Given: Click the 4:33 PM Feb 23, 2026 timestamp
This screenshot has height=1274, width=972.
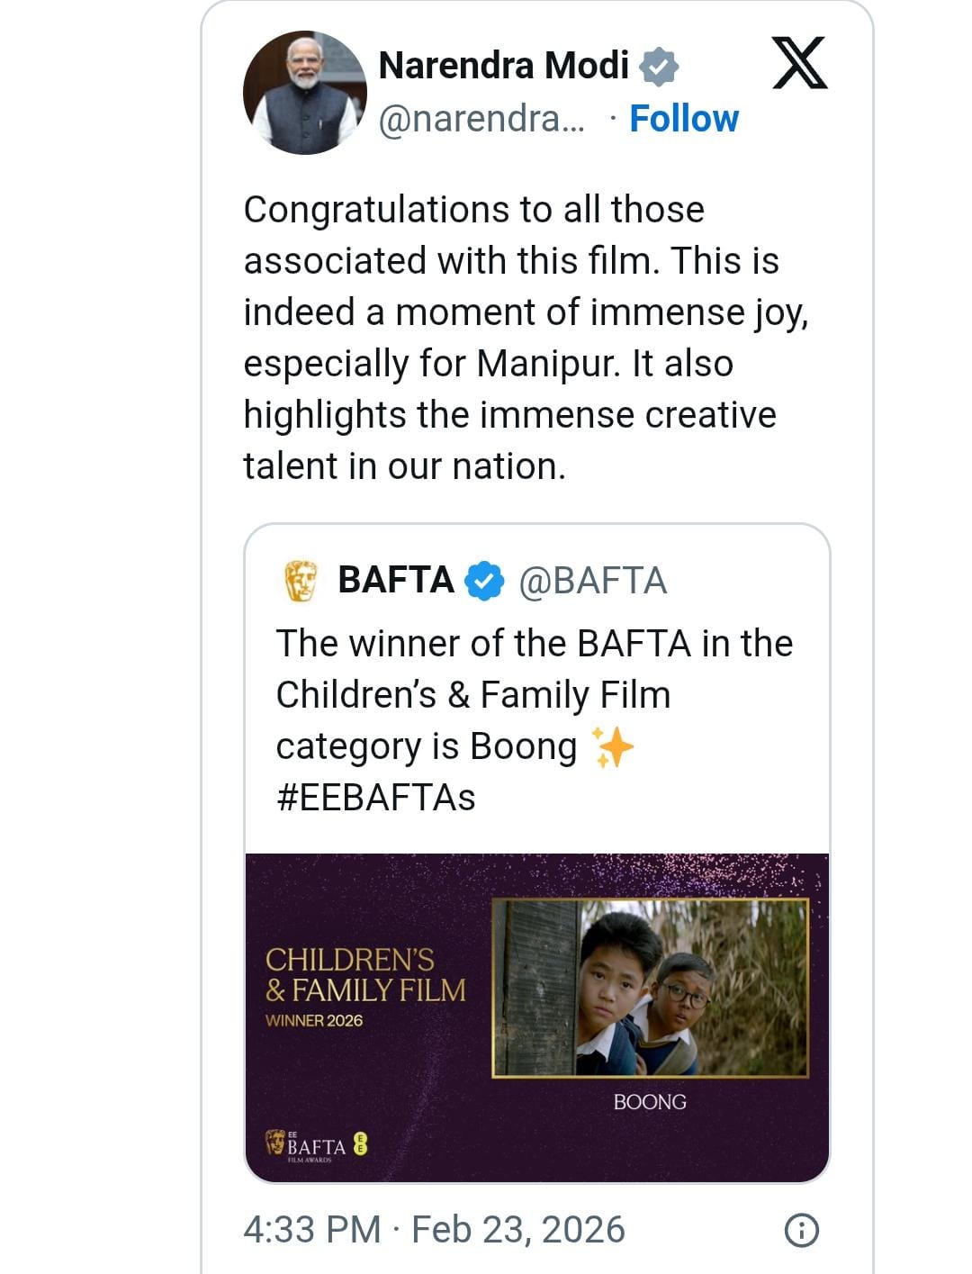Looking at the screenshot, I should tap(434, 1230).
